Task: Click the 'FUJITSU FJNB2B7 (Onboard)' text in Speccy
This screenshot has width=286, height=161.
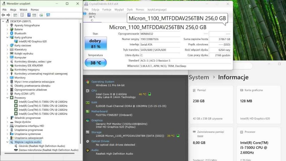Action: coord(114,115)
